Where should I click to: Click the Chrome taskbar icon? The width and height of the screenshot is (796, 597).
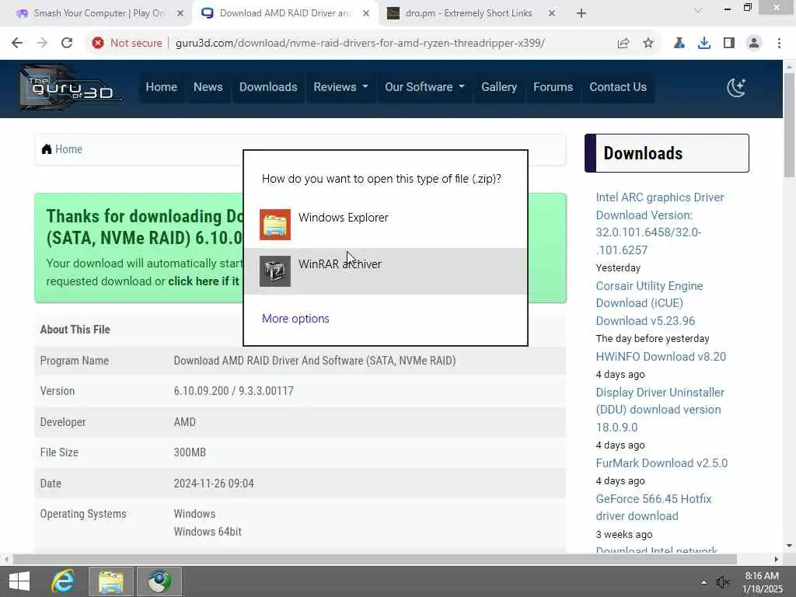159,581
